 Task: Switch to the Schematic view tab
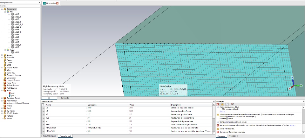(65, 98)
